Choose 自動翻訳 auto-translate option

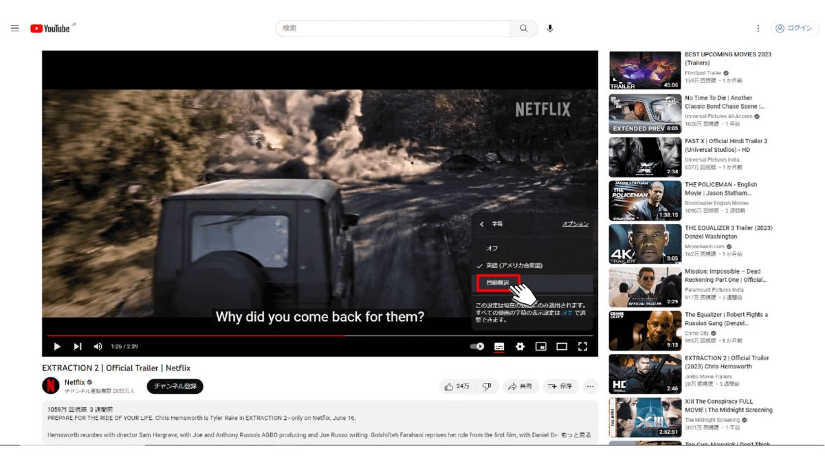532,283
